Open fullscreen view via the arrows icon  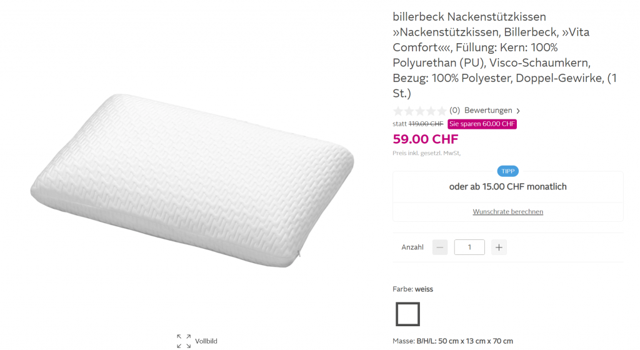coord(184,341)
